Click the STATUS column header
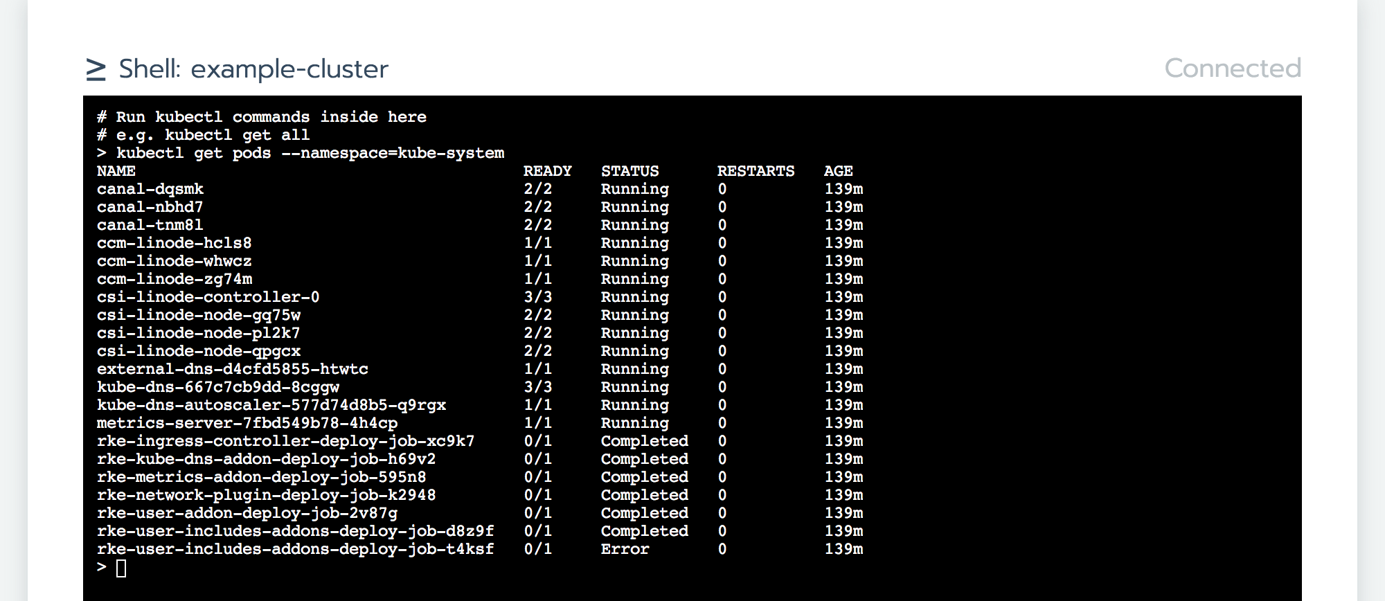The image size is (1385, 601). coord(629,171)
